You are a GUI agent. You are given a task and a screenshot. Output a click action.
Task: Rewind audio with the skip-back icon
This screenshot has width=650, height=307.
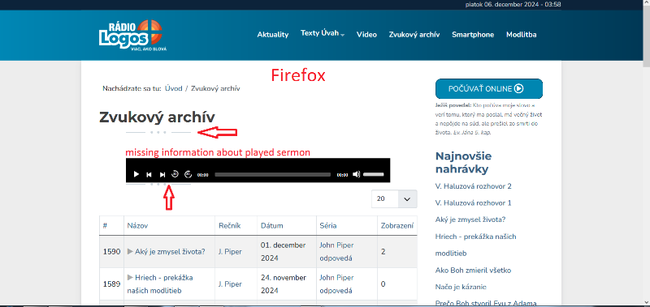coord(175,174)
